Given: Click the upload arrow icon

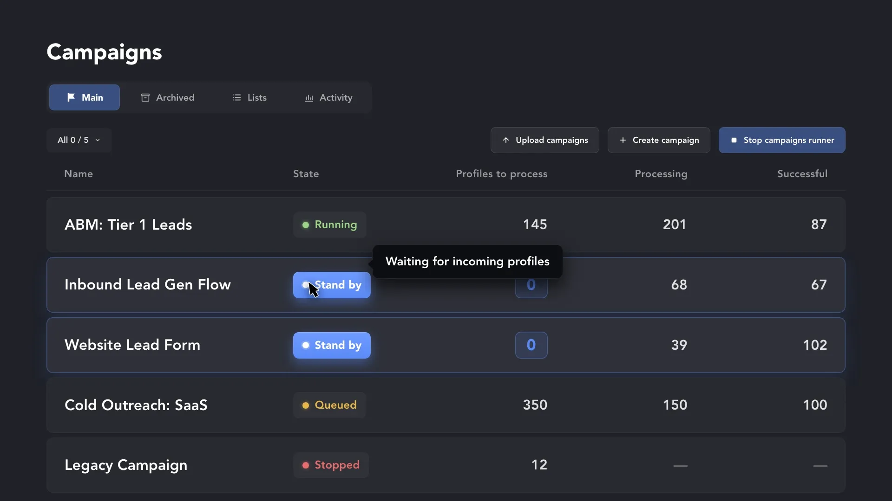Looking at the screenshot, I should (506, 140).
